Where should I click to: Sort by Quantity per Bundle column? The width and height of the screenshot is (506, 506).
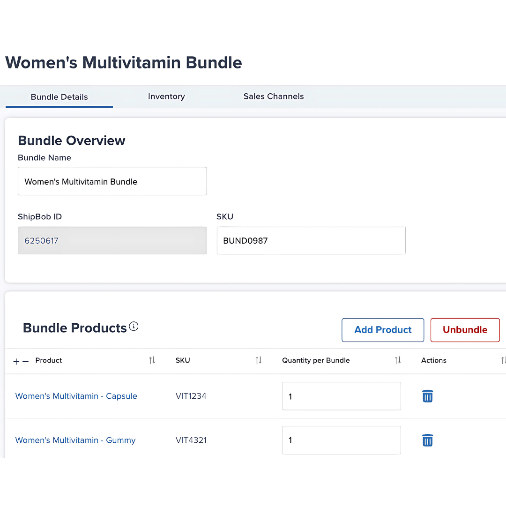coord(397,360)
